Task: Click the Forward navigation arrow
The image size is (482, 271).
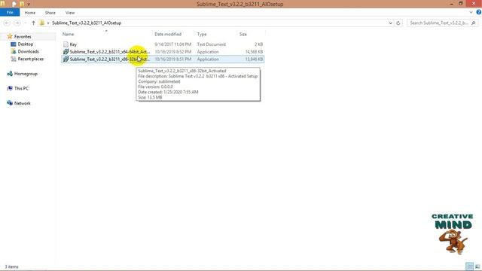Action: [17, 23]
